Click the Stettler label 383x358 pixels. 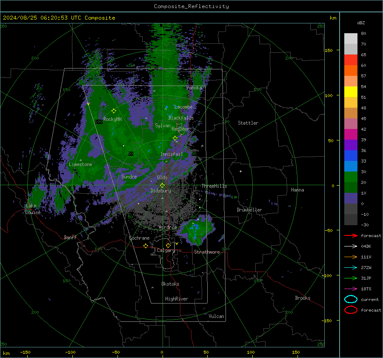pyautogui.click(x=248, y=123)
